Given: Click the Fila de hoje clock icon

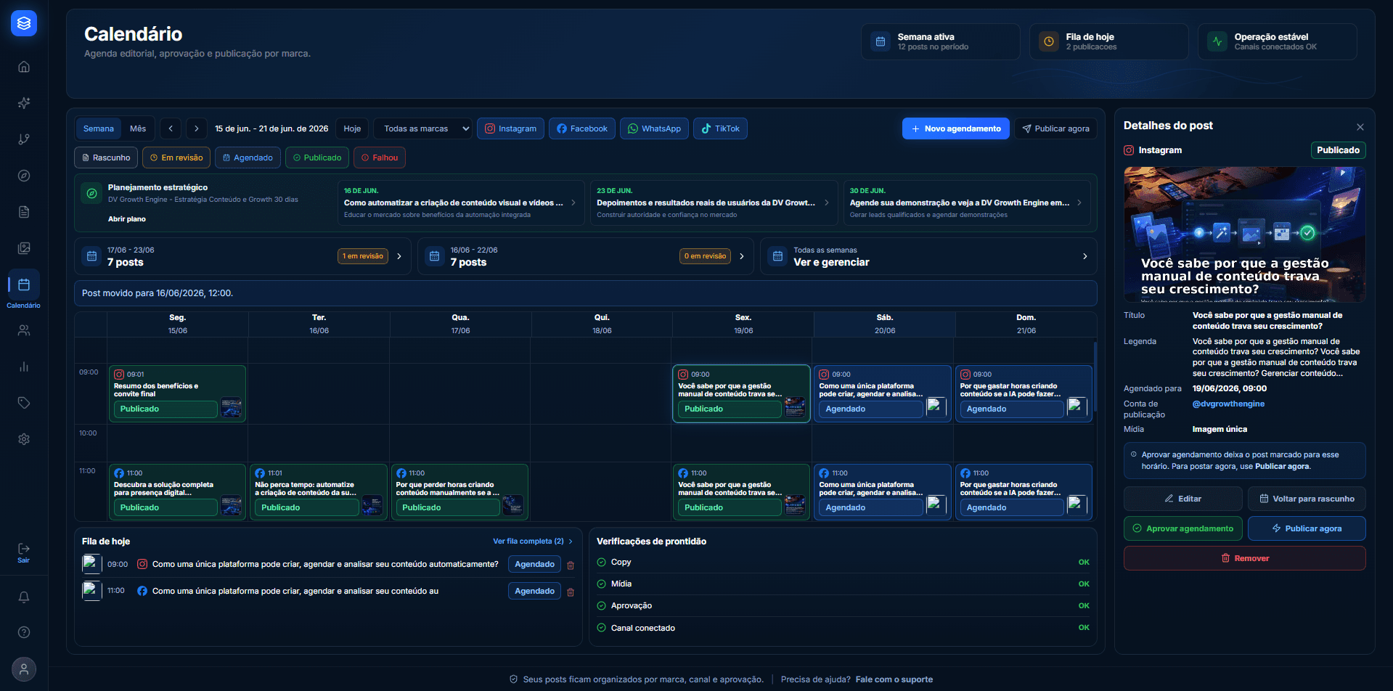Looking at the screenshot, I should point(1049,41).
